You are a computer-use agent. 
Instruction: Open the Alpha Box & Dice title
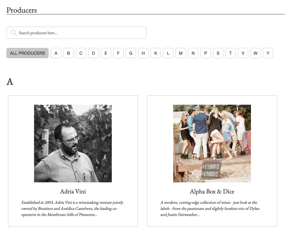click(212, 192)
